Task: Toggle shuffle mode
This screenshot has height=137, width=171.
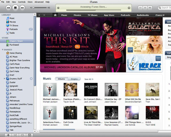Action: point(15,135)
